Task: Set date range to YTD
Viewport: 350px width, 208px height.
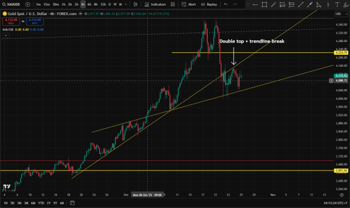Action: pyautogui.click(x=41, y=203)
